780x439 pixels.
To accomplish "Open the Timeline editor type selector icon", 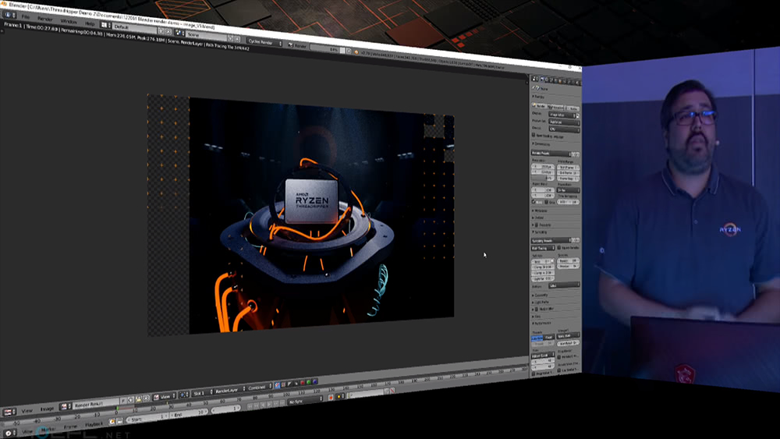I will pos(9,434).
